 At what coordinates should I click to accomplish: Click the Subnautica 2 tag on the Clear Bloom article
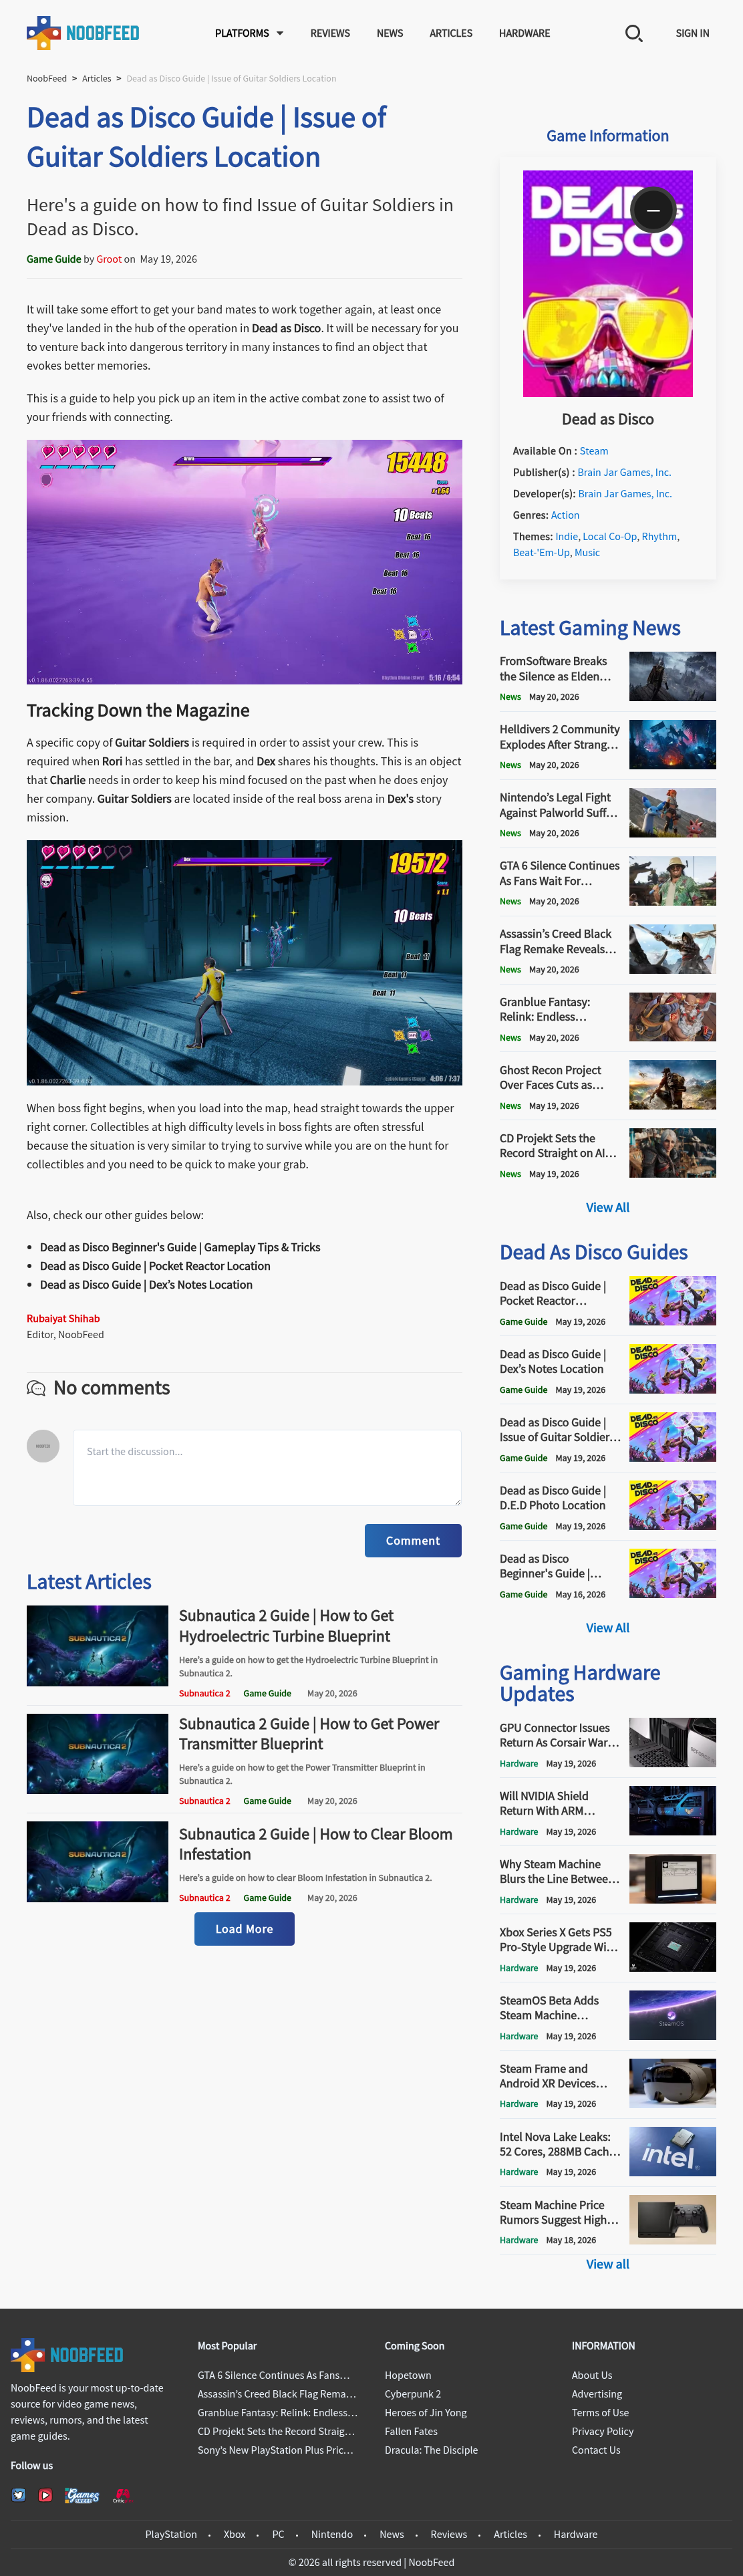204,1898
